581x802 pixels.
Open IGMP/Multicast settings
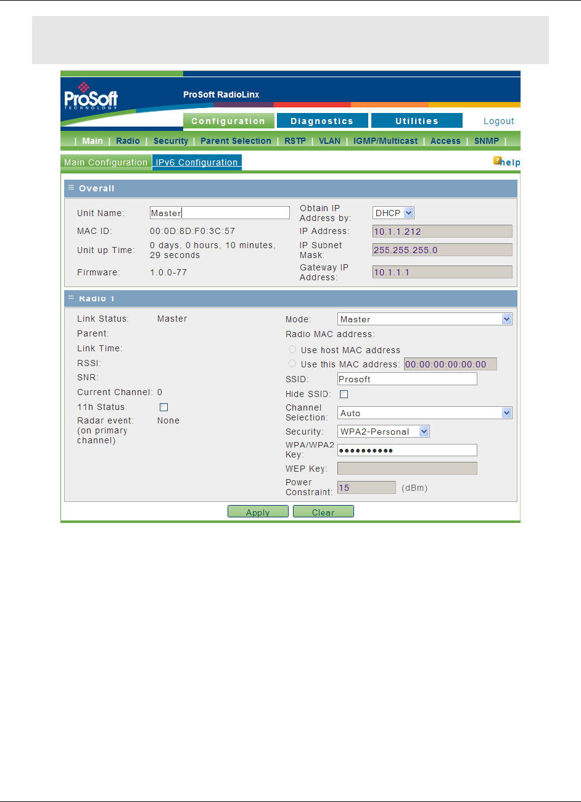(x=385, y=141)
